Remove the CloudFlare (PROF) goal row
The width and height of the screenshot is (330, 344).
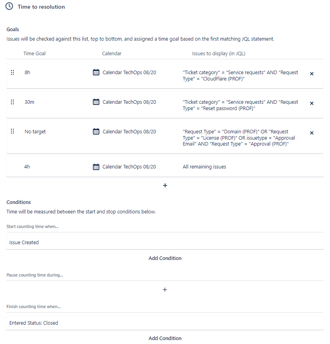click(311, 74)
